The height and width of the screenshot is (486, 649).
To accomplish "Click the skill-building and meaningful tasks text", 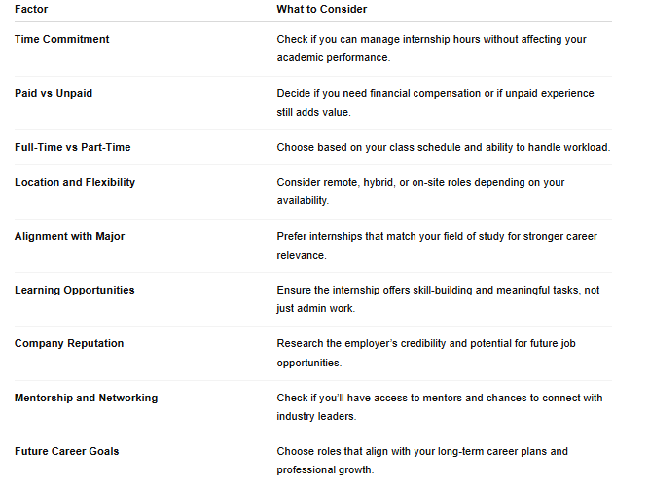I will (x=438, y=299).
